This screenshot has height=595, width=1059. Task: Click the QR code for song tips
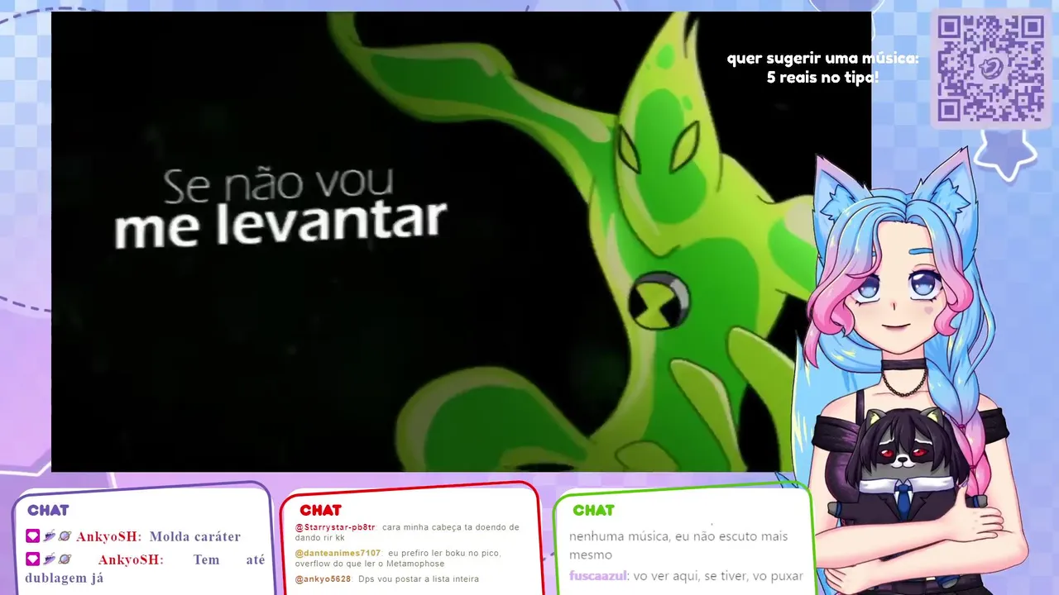[x=990, y=69]
